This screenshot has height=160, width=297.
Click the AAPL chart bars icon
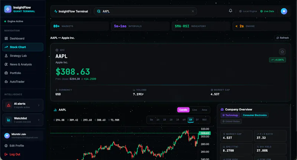[x=55, y=110]
